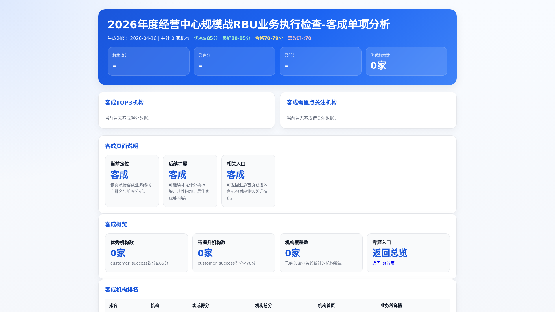Click the 机构覆盖数 card
The width and height of the screenshot is (555, 312).
coord(321,253)
